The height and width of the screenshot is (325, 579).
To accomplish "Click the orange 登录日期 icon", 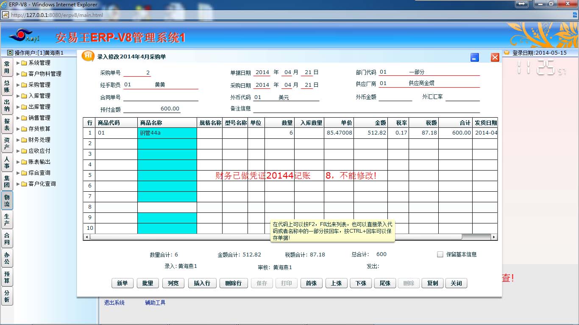I will [506, 53].
